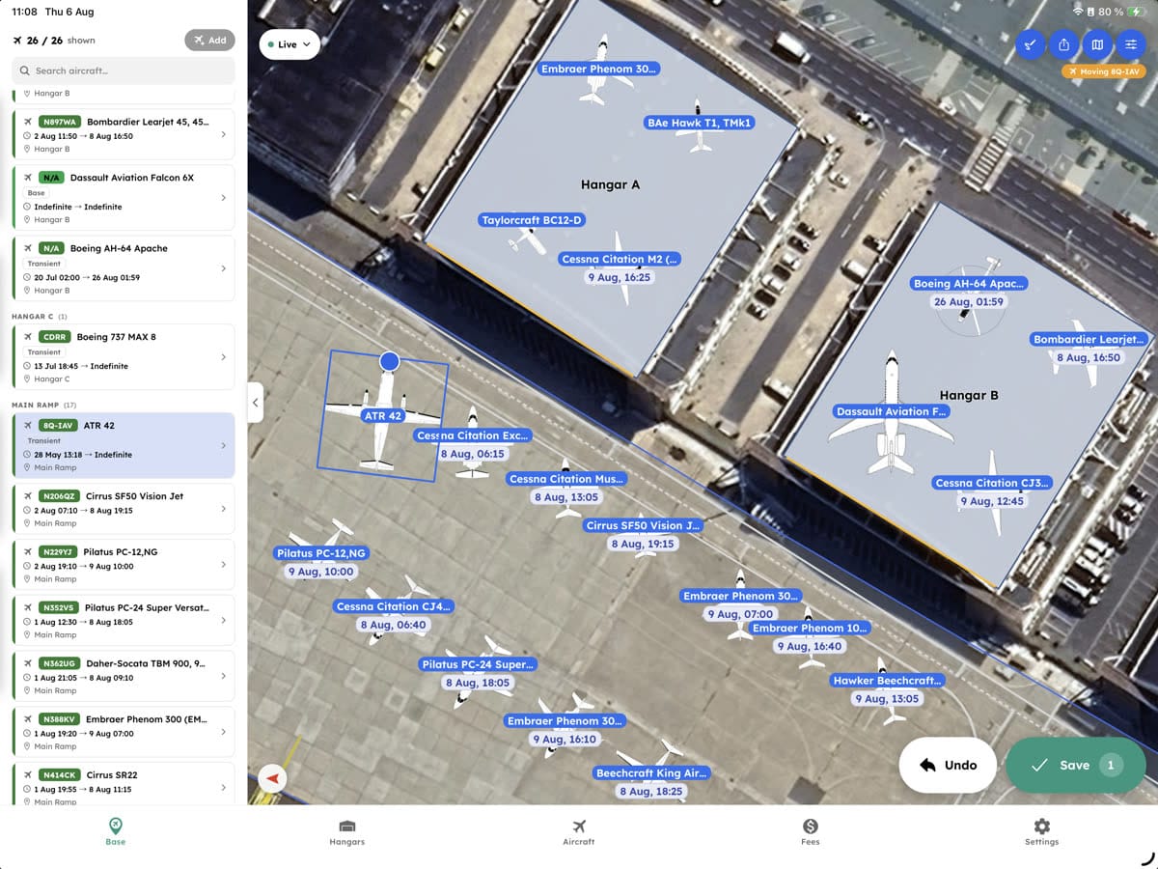Switch to the Fees tab
1158x869 pixels.
[x=811, y=831]
